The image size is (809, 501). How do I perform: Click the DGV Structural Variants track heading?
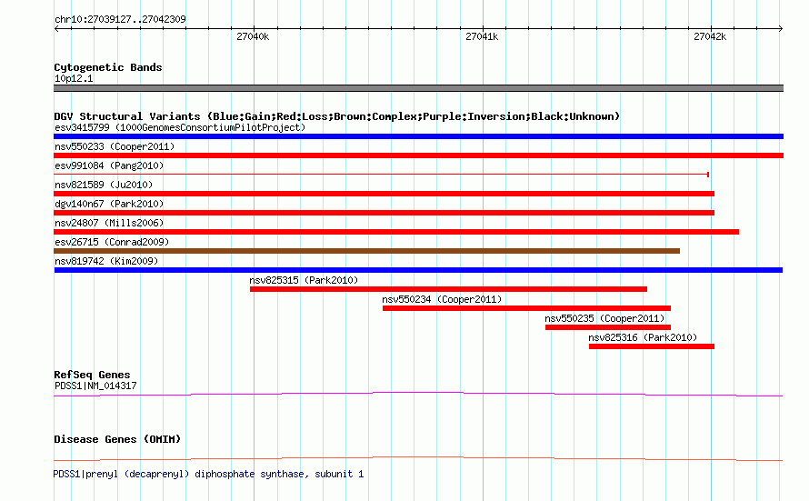point(337,116)
